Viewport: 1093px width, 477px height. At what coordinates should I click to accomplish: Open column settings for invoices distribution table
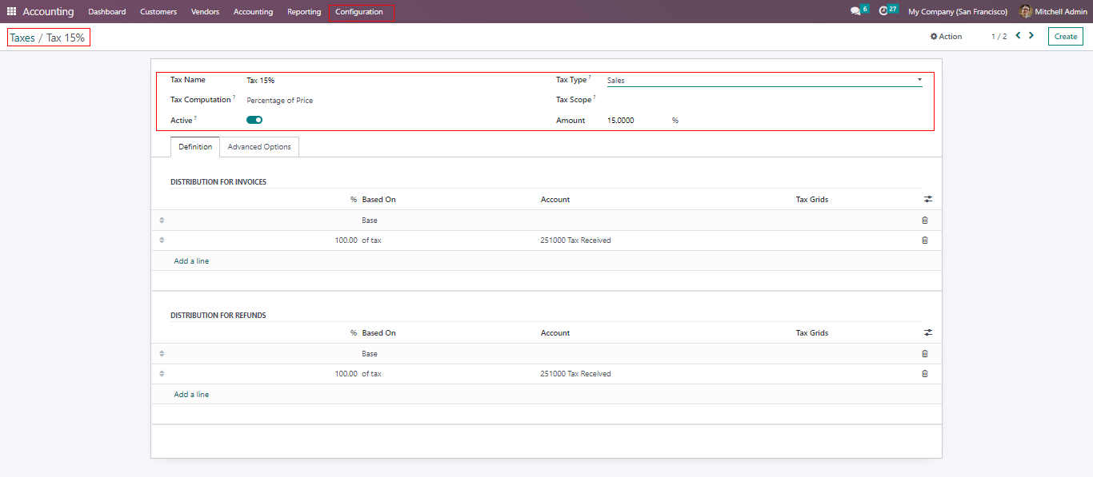point(928,200)
